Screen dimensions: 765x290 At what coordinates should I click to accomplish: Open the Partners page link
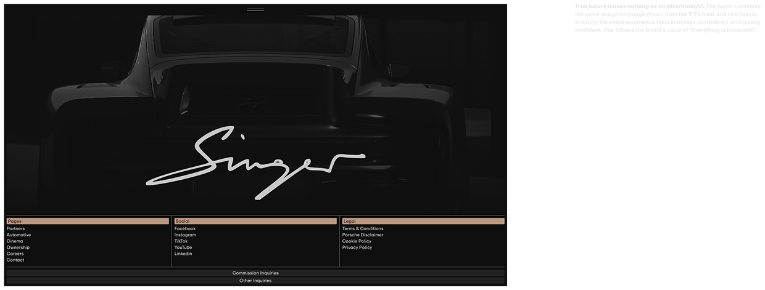point(16,228)
